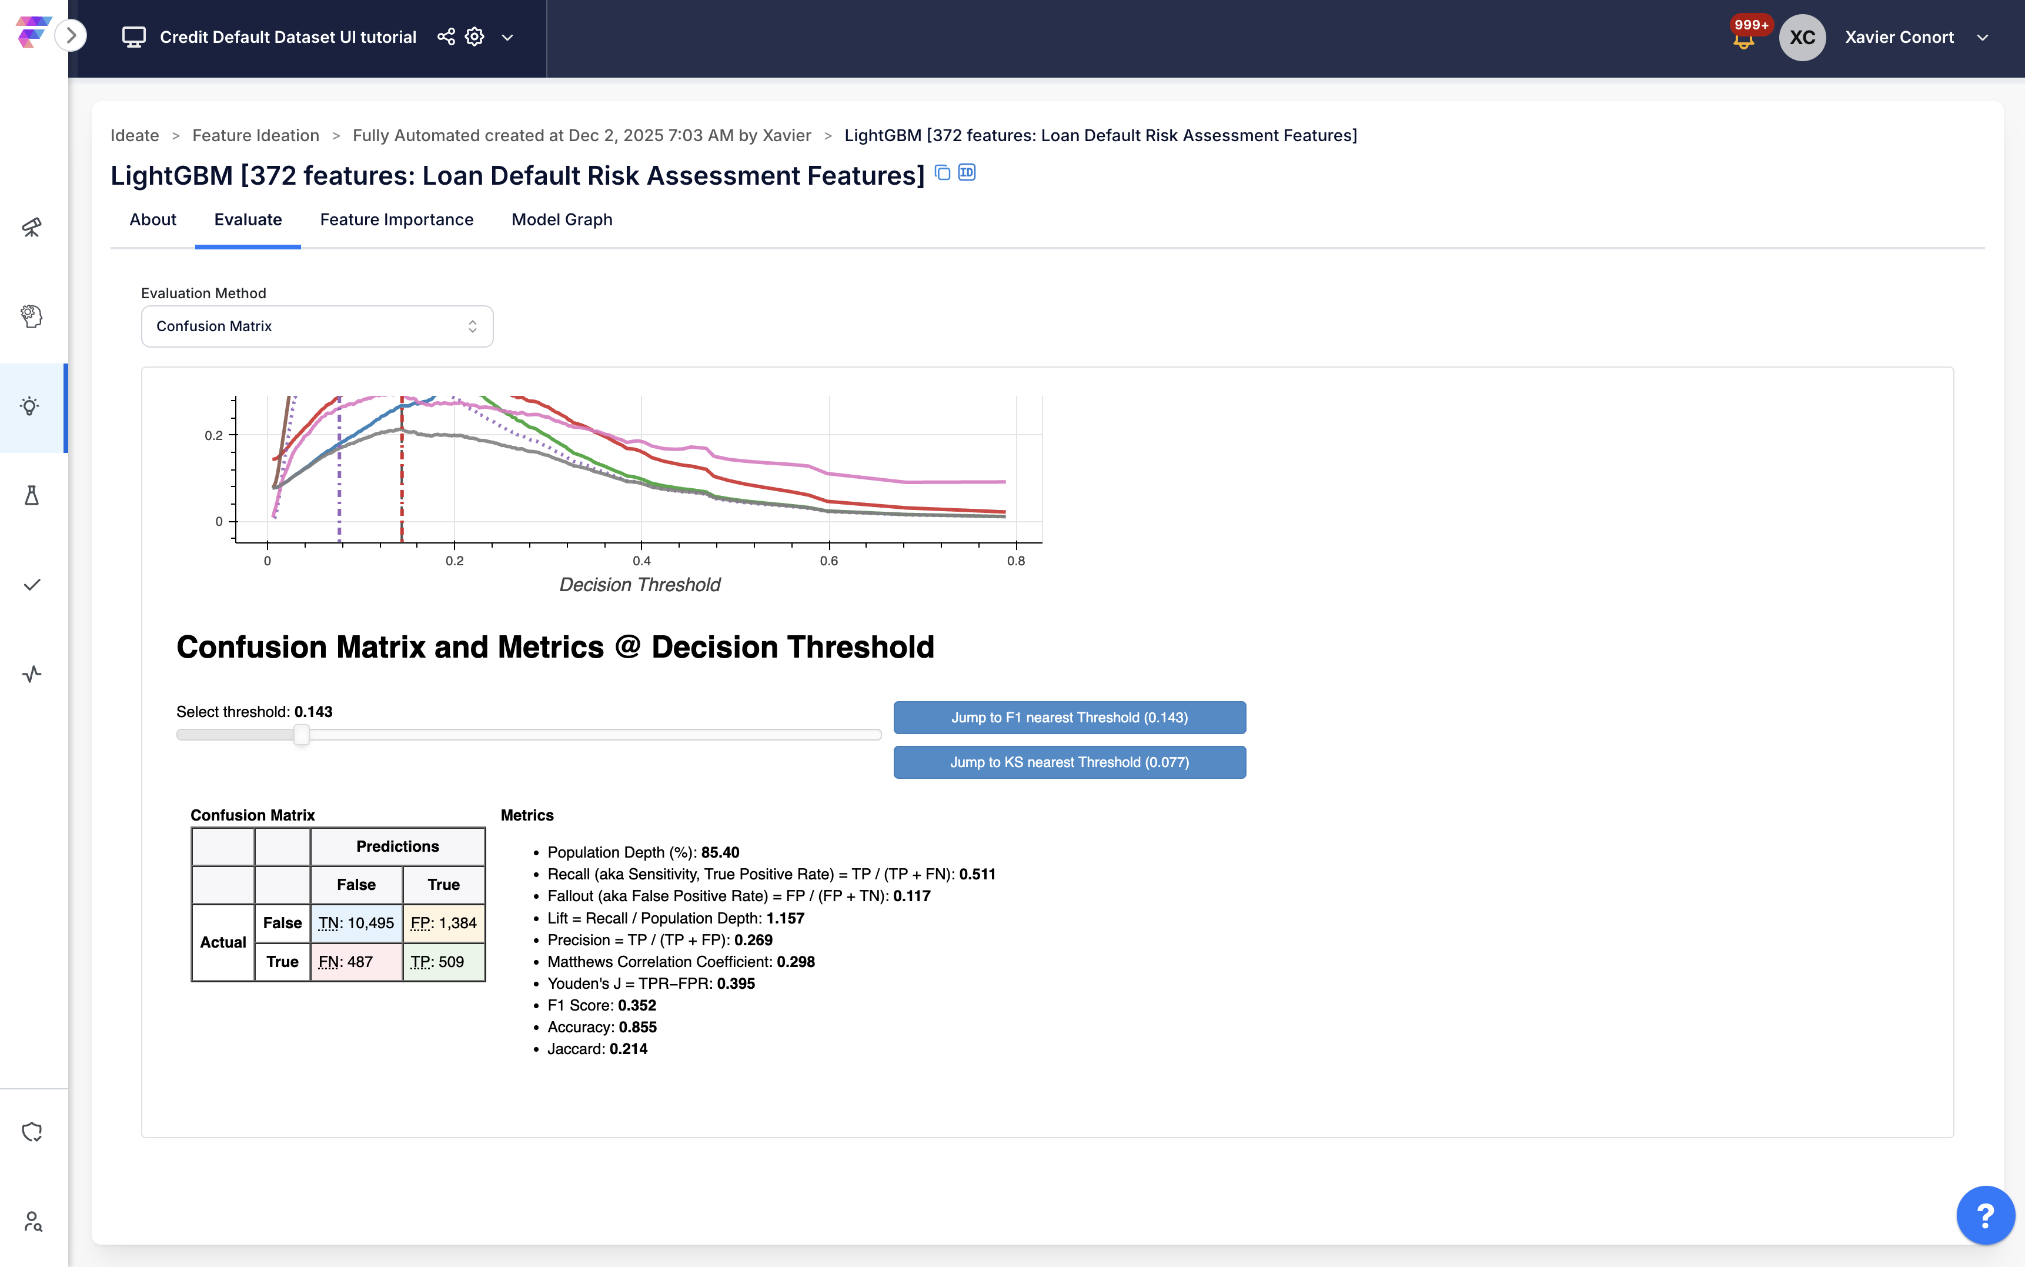Viewport: 2025px width, 1267px height.
Task: Click the copy icon beside the model title
Action: (x=942, y=172)
